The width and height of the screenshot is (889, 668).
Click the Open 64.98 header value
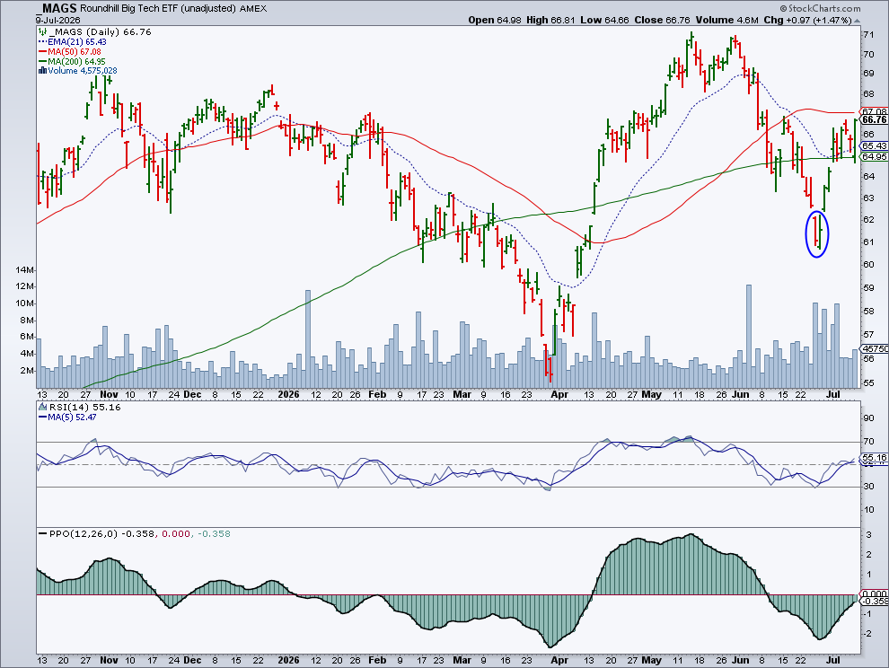tap(495, 20)
